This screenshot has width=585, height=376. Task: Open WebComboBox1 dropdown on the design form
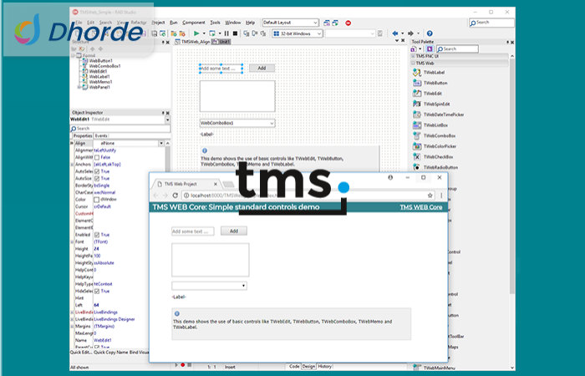click(272, 123)
